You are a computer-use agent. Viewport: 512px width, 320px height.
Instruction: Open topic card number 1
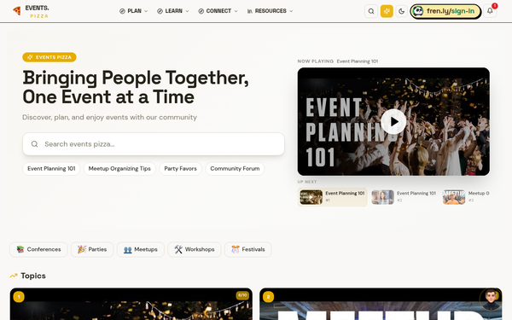coord(131,304)
